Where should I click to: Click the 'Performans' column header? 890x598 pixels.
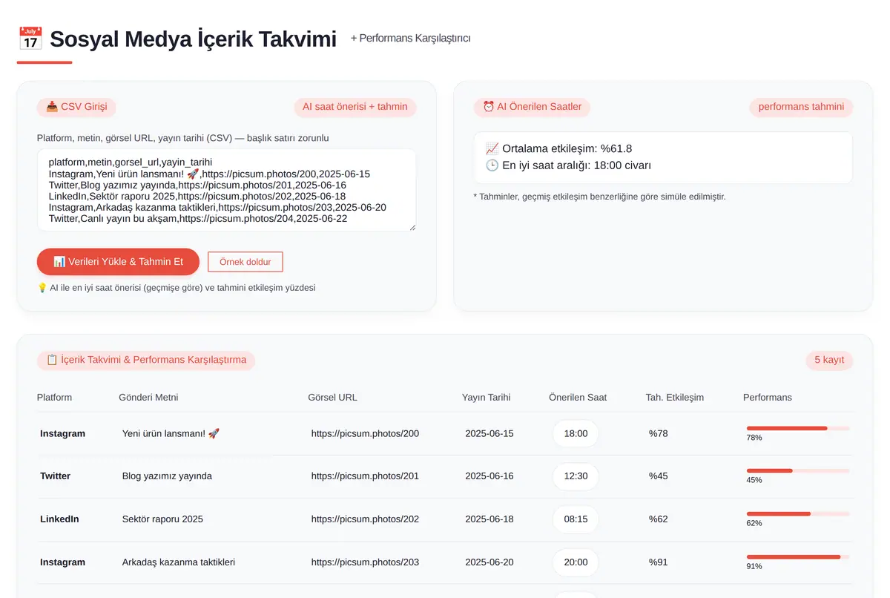point(768,398)
